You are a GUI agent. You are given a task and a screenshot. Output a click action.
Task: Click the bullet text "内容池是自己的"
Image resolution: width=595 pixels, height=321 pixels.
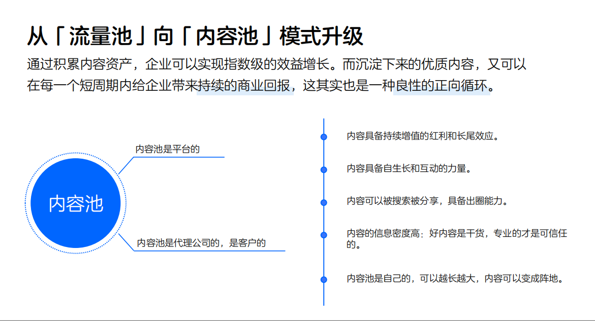point(455,278)
